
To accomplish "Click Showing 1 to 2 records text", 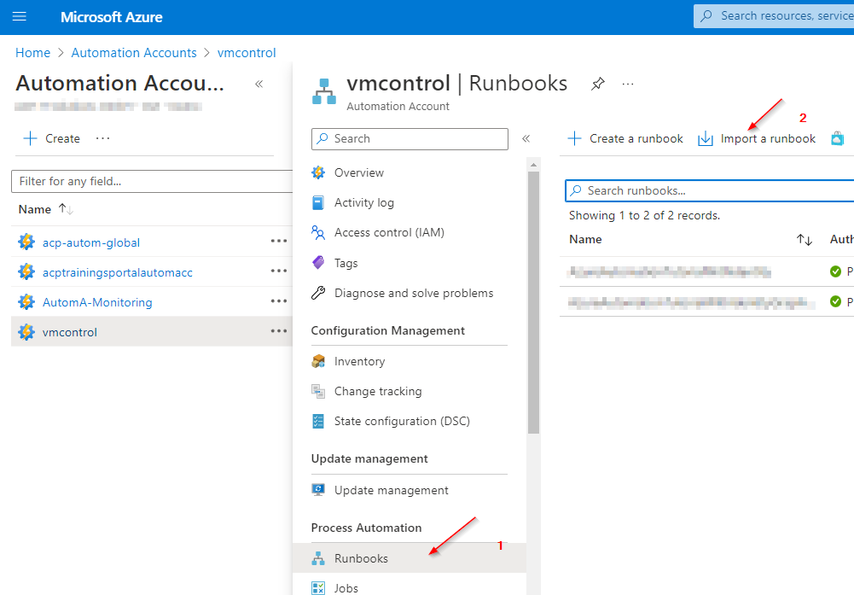I will (x=644, y=215).
